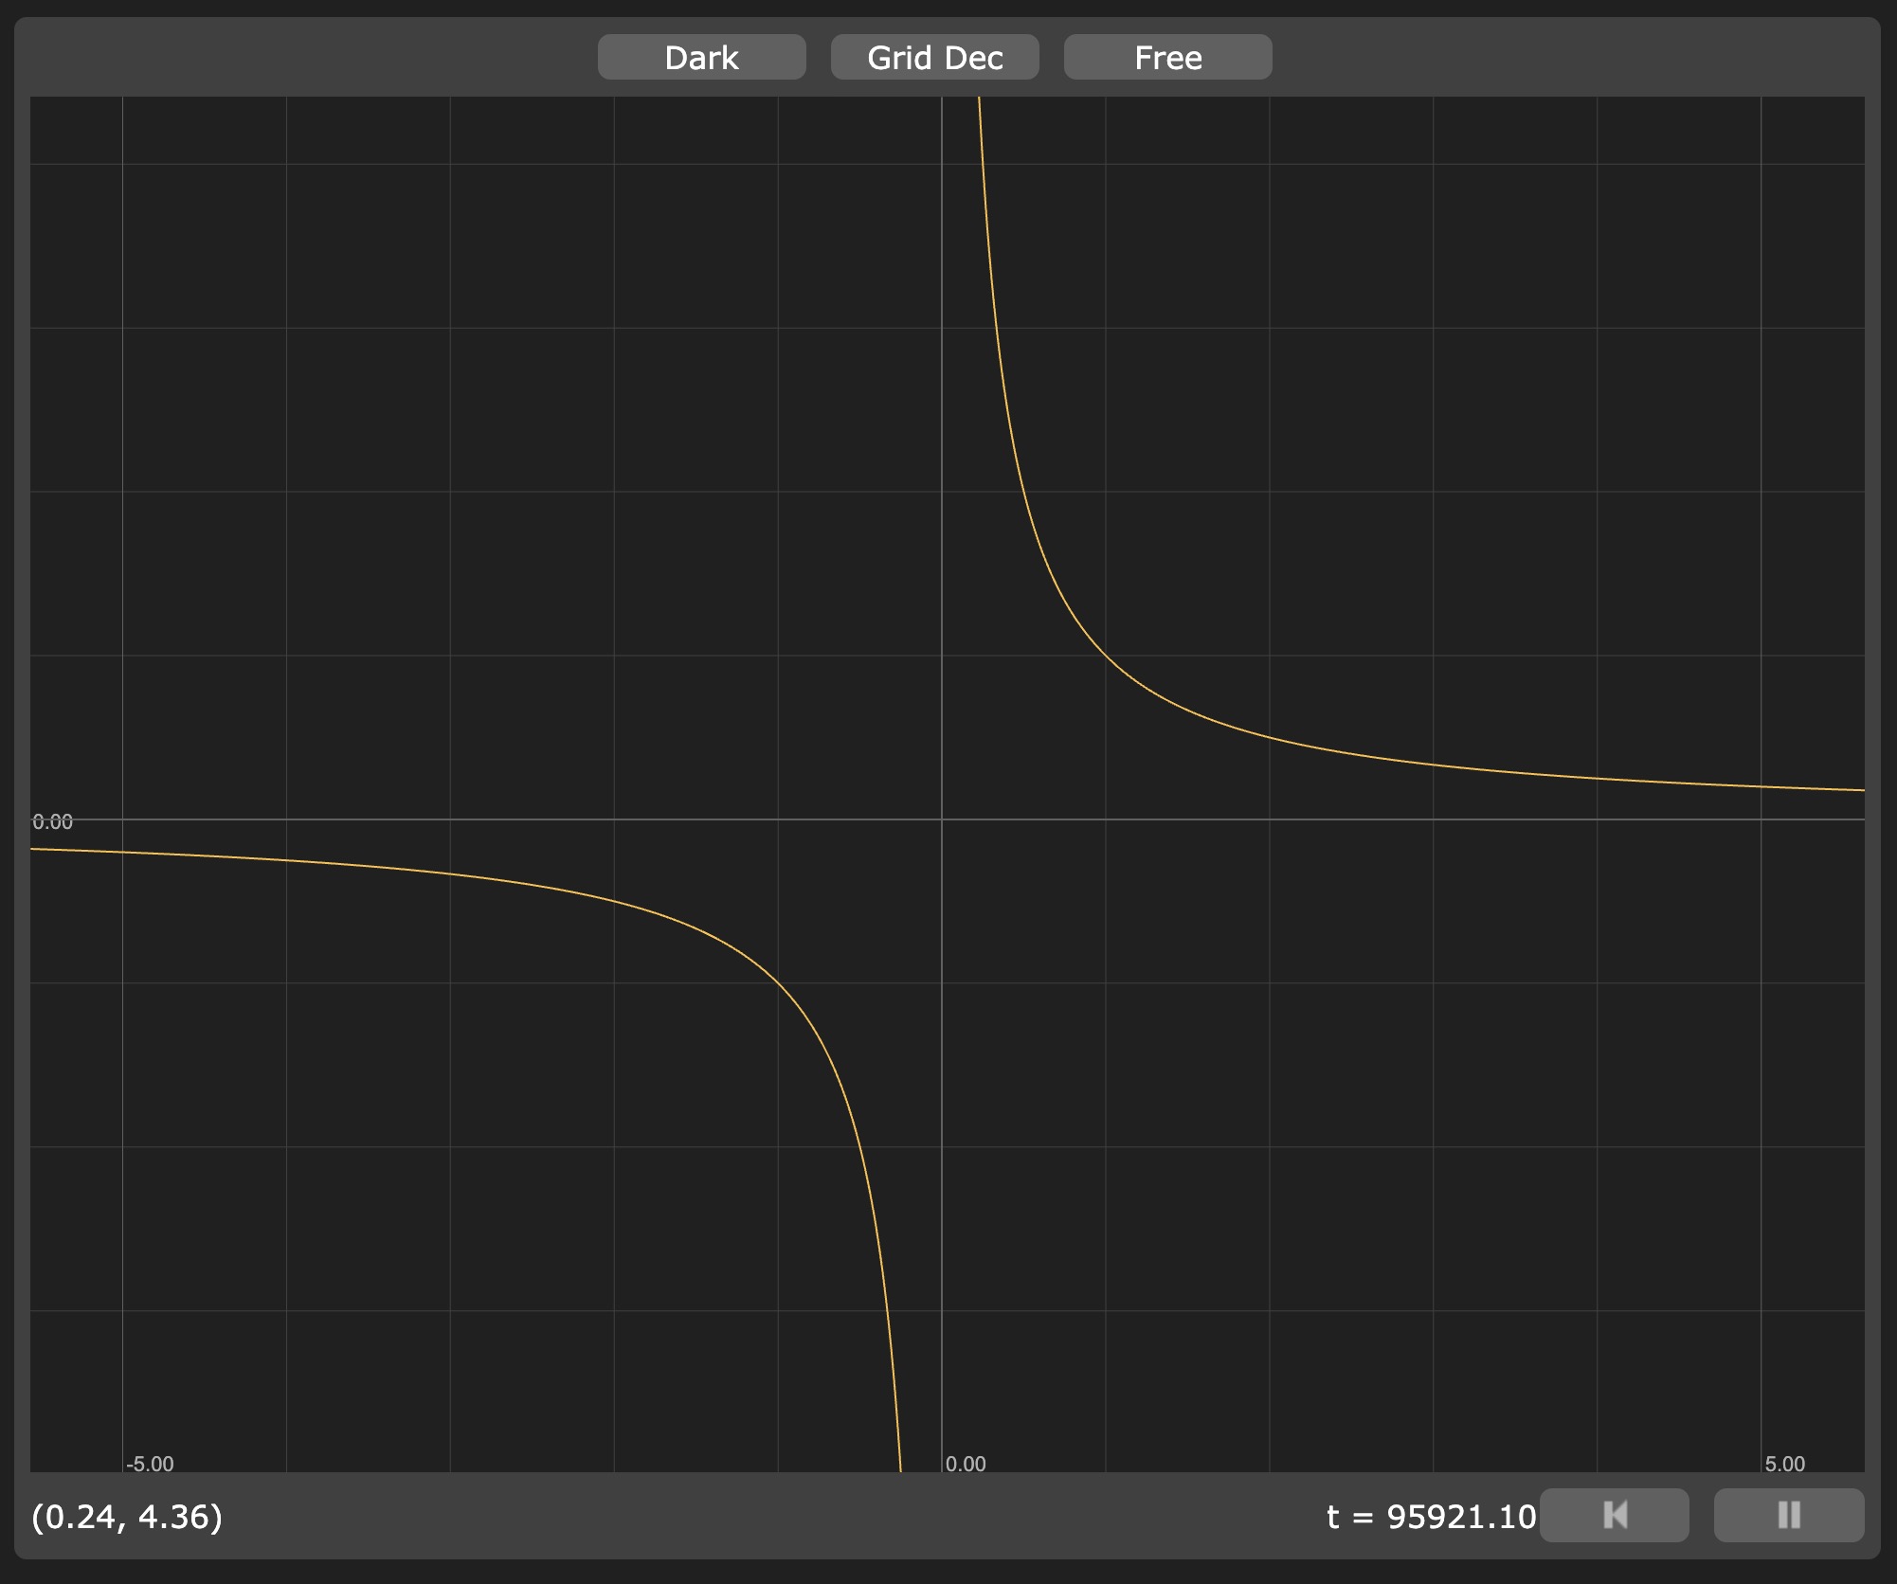1897x1584 pixels.
Task: Toggle the Dark theme button
Action: coord(701,58)
